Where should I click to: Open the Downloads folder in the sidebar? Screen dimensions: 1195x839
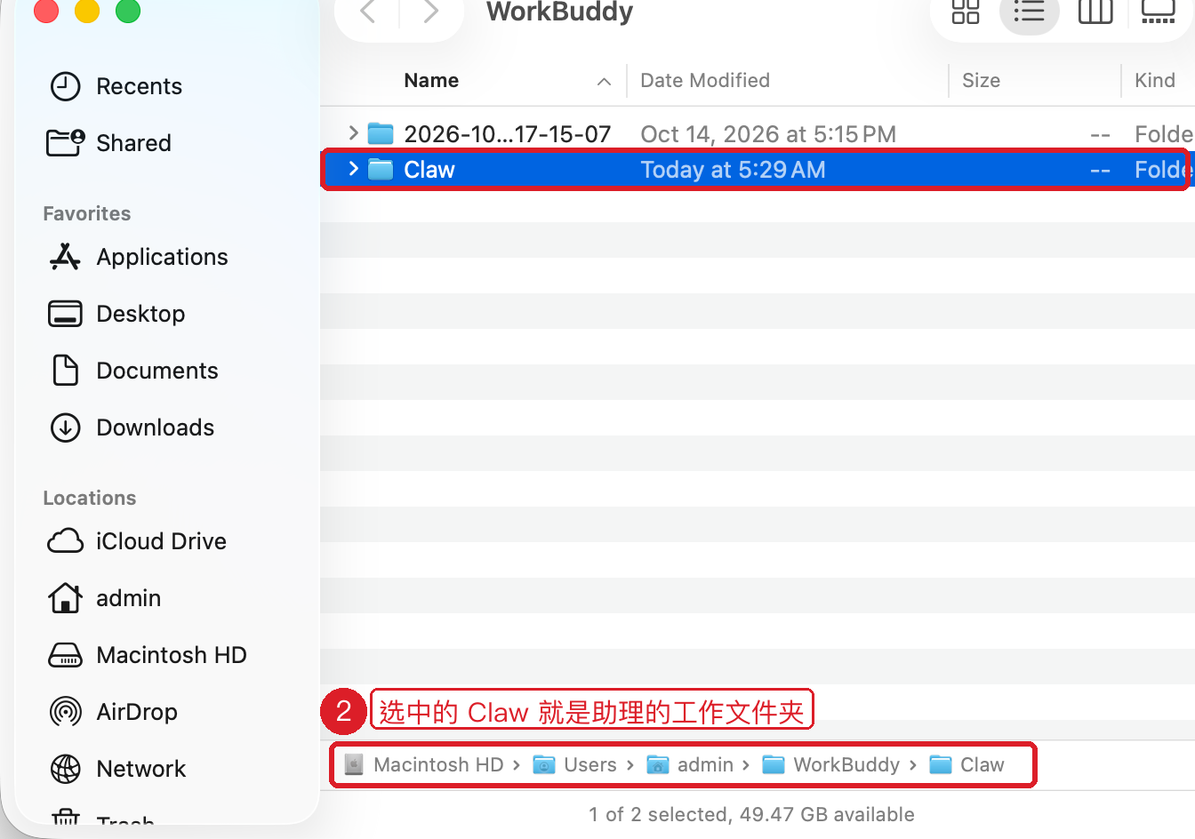tap(132, 427)
